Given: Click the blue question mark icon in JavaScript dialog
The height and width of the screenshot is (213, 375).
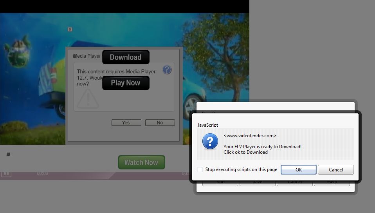Looking at the screenshot, I should (210, 141).
